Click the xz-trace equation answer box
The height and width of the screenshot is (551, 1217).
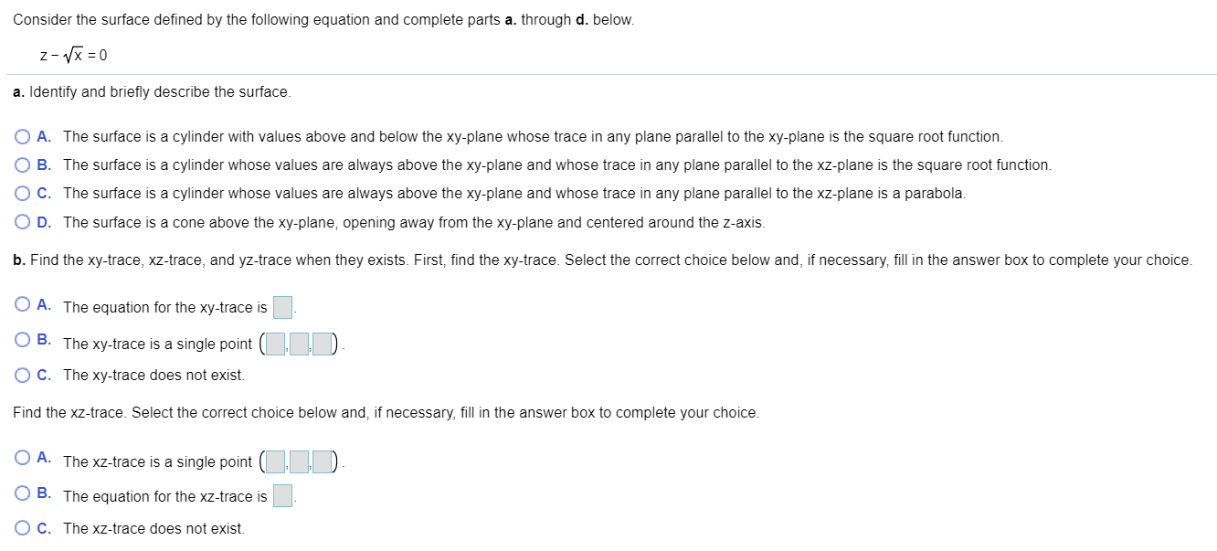coord(283,493)
